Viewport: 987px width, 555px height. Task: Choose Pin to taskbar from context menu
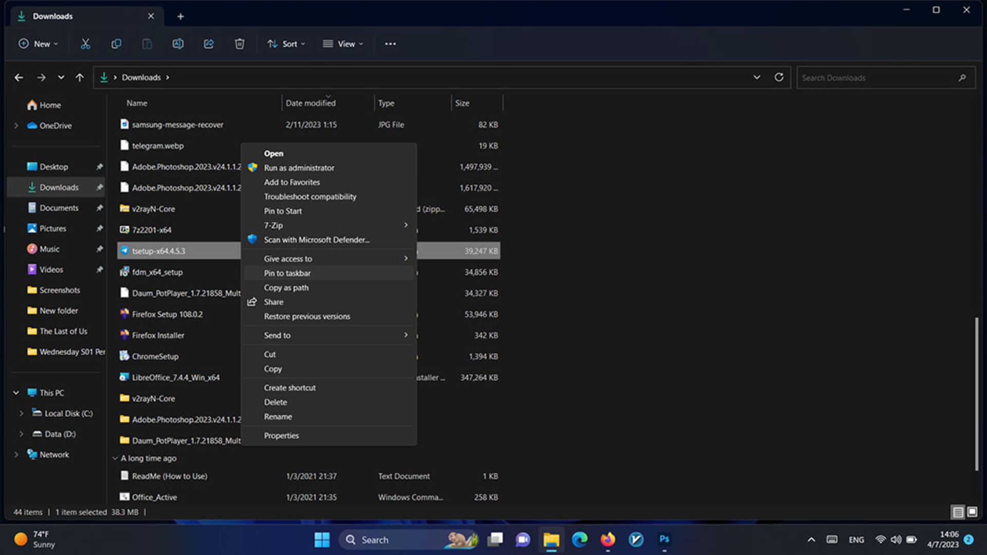287,273
